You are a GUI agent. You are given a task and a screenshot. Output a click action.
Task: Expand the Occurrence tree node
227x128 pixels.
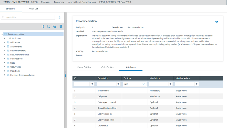point(4,67)
